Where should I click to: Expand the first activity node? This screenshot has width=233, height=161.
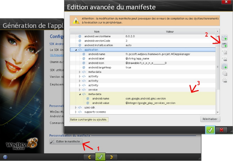tap(80, 76)
